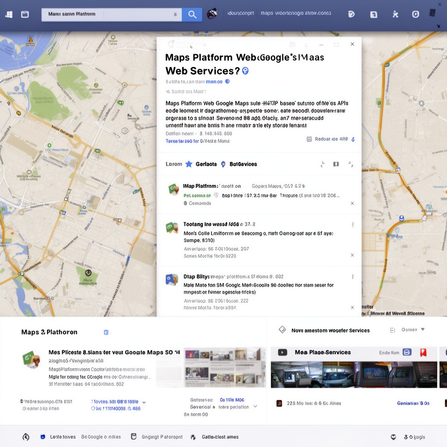Select the 'maps woorknogle' tab in top bar
447x447 pixels.
[296, 13]
